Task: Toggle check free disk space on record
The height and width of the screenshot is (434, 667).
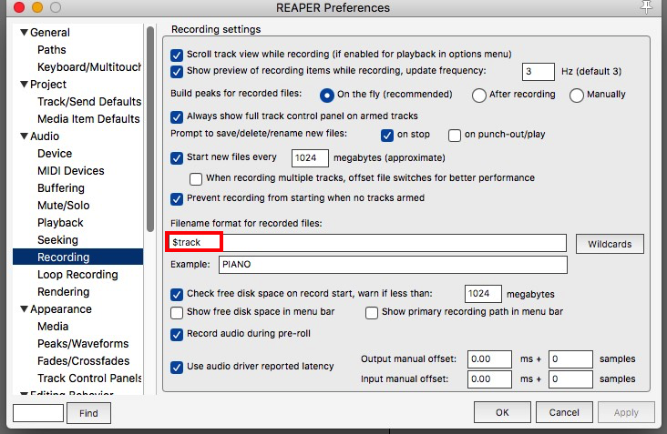Action: coord(177,294)
